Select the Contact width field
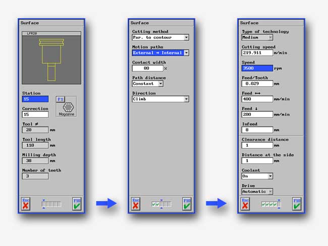The image size is (328, 246). [146, 68]
